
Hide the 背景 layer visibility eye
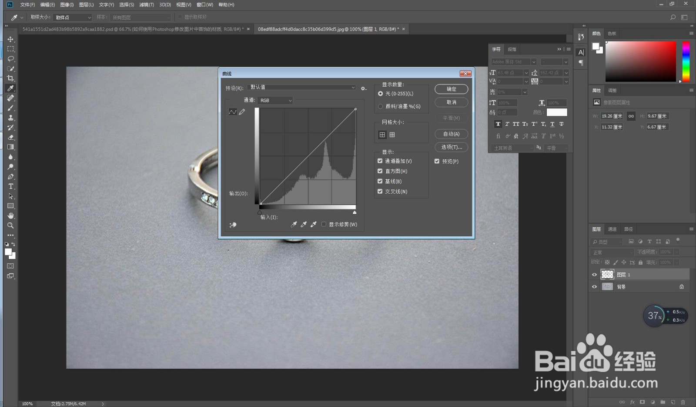point(595,286)
